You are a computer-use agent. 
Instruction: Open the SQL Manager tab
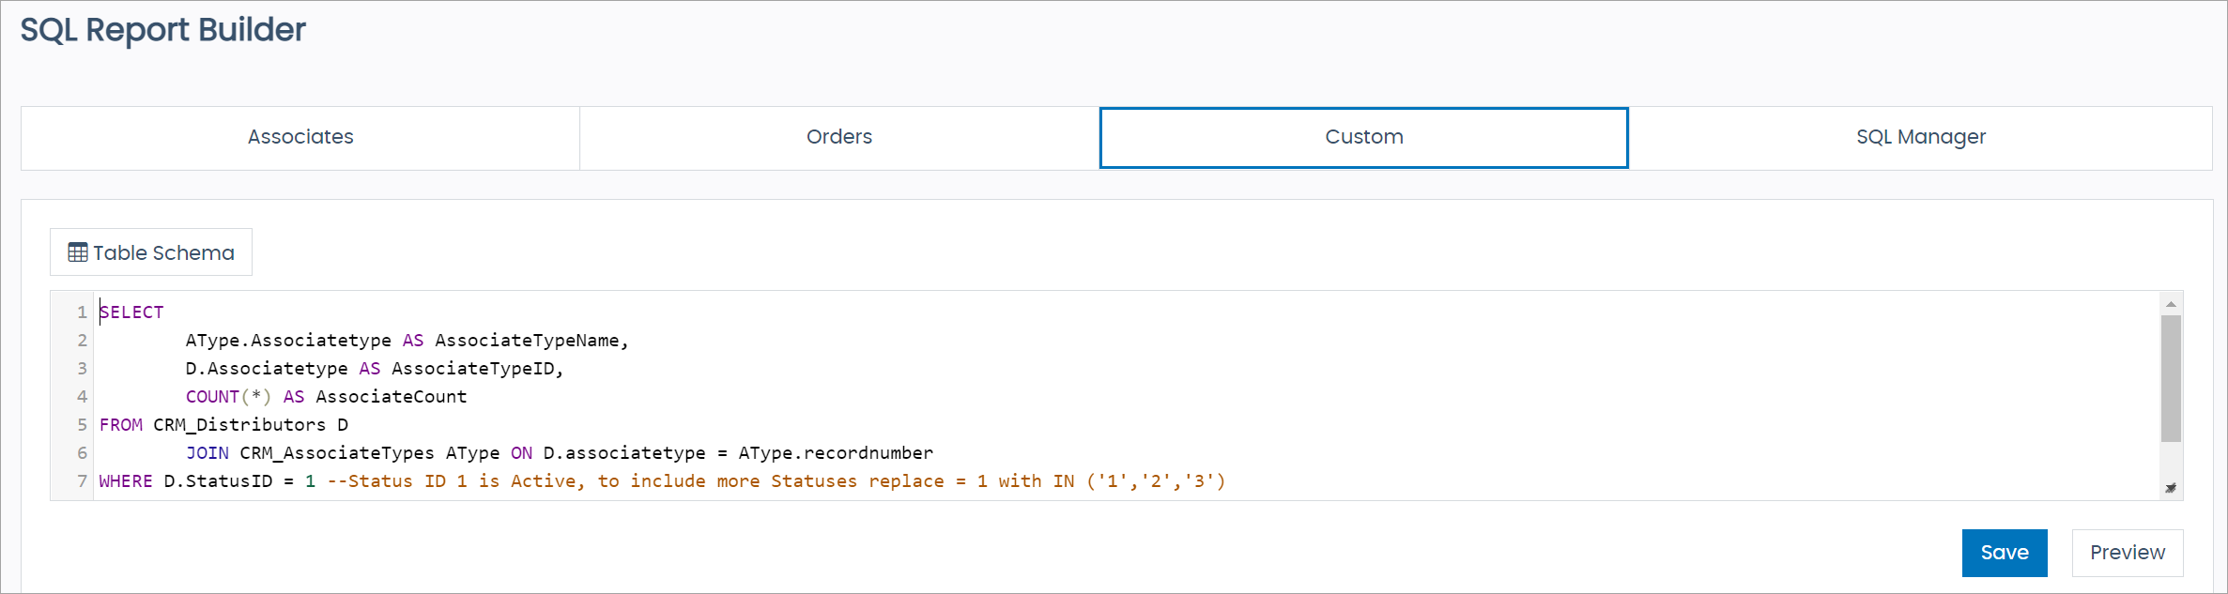(1920, 138)
